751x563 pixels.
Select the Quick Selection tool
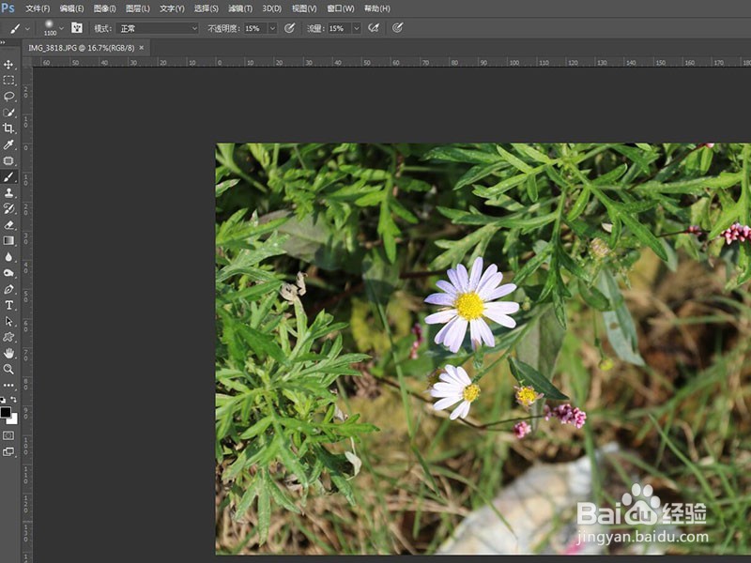8,113
